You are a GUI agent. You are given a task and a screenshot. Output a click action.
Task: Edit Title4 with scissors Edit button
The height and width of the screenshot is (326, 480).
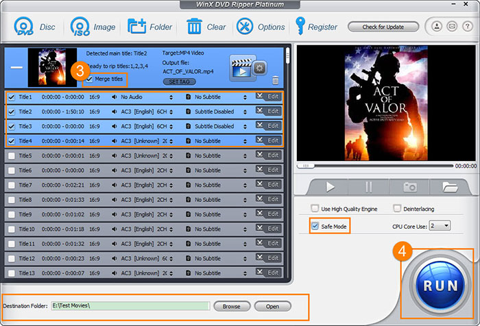269,140
